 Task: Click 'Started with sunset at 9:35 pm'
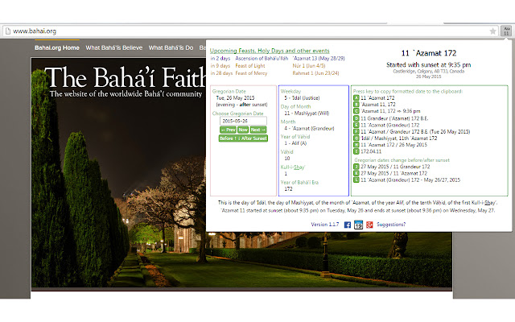429,64
